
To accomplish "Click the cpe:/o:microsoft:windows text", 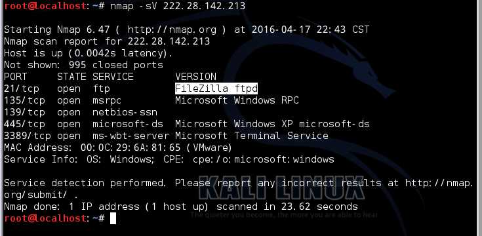I will (264, 159).
